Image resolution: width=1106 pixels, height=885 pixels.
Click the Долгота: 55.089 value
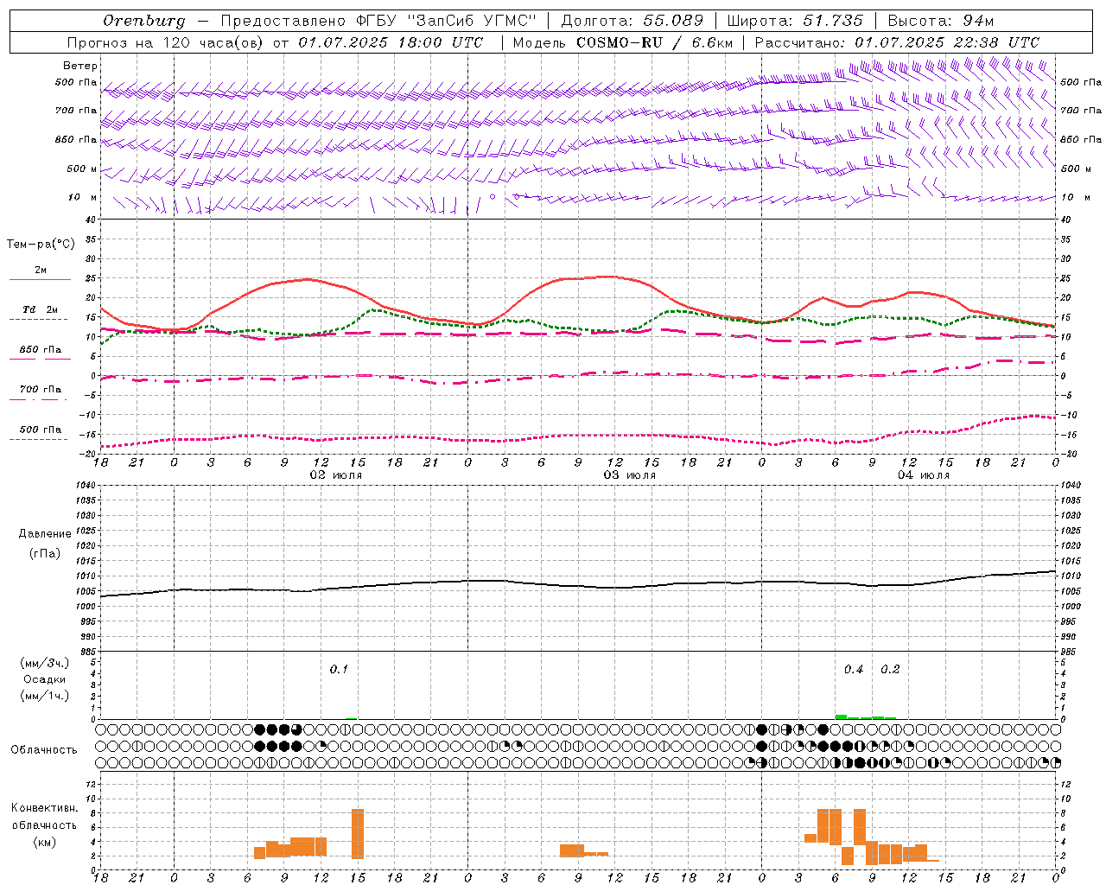[632, 21]
